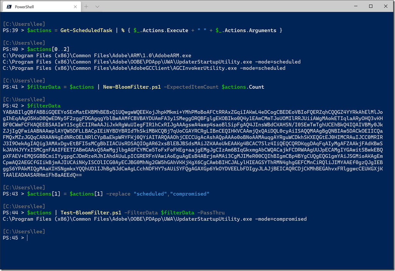Click the "New-BloomFilter.ps1" script name

[x=132, y=87]
